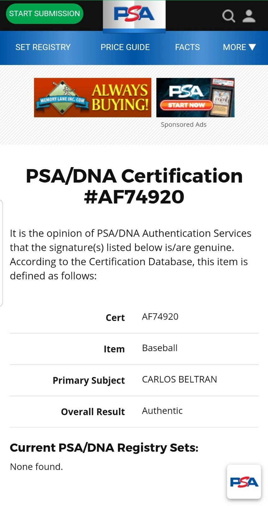Expand the MORE dropdown menu
Screen dimensions: 268x506
point(239,47)
